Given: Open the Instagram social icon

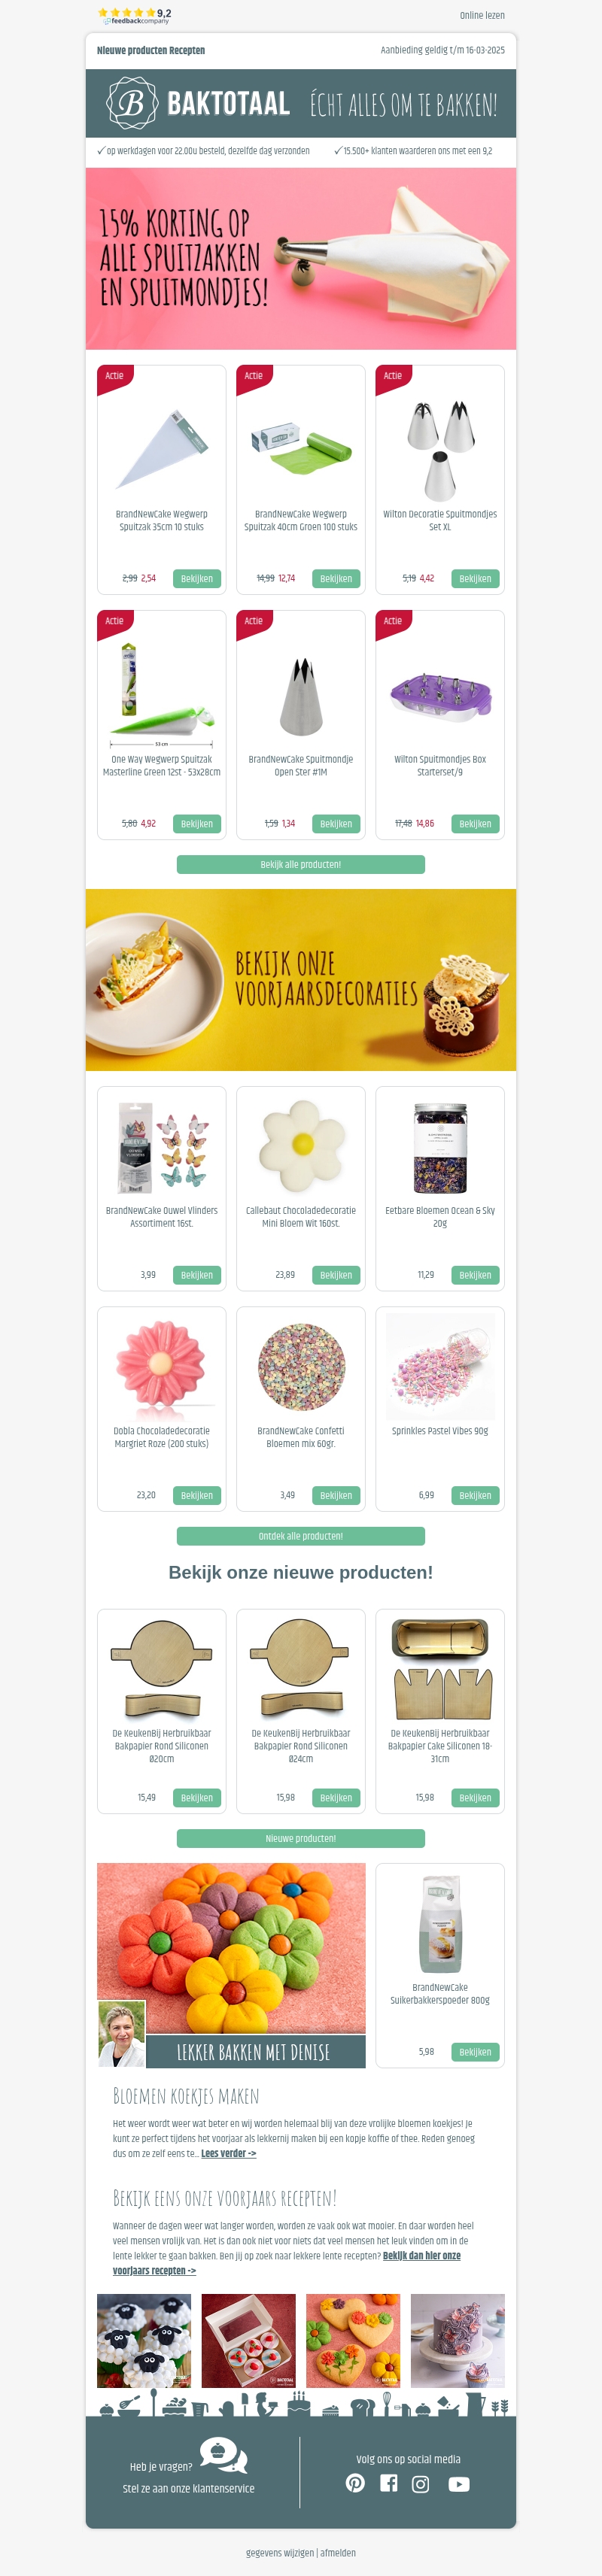Looking at the screenshot, I should [421, 2483].
